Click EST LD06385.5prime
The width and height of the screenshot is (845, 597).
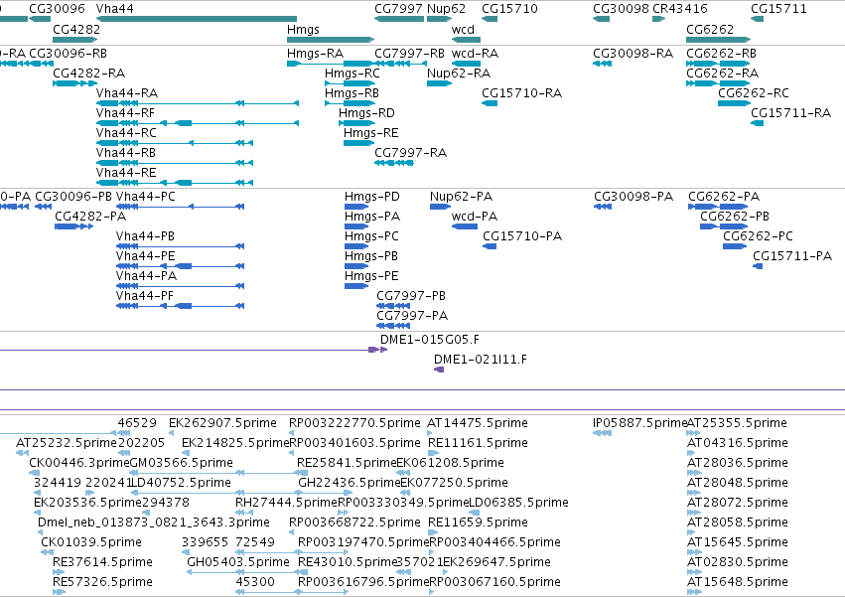(x=518, y=503)
